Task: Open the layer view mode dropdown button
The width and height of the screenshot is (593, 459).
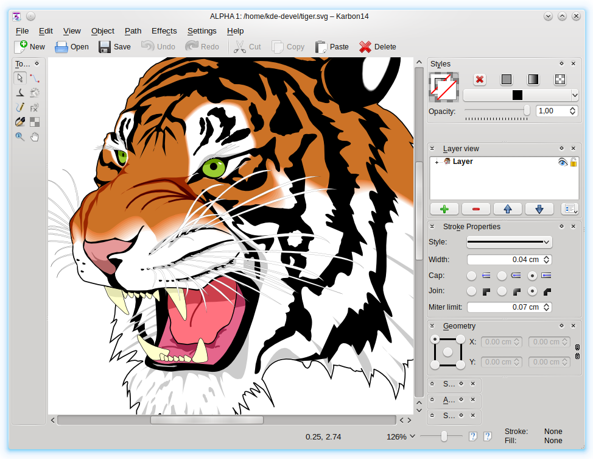Action: coord(569,209)
